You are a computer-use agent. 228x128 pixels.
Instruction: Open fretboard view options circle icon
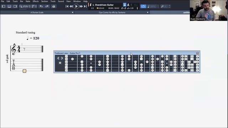60,63
